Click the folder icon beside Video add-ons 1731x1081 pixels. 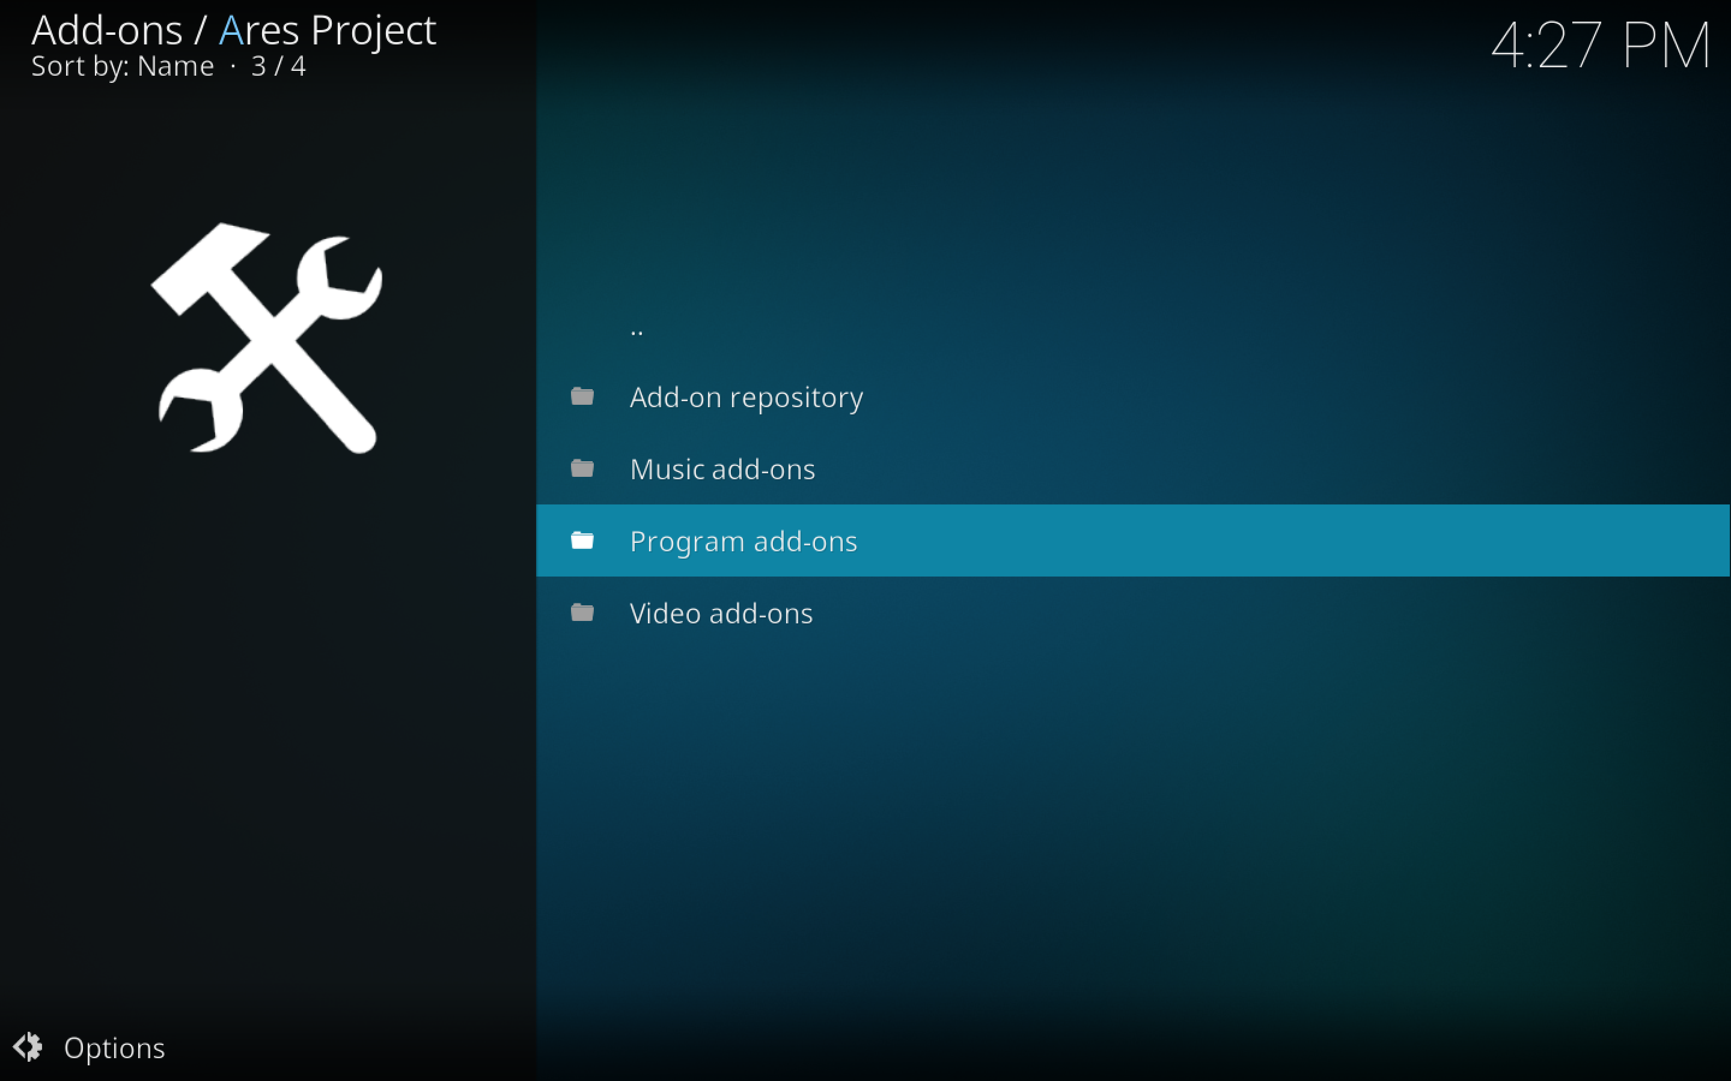tap(583, 613)
